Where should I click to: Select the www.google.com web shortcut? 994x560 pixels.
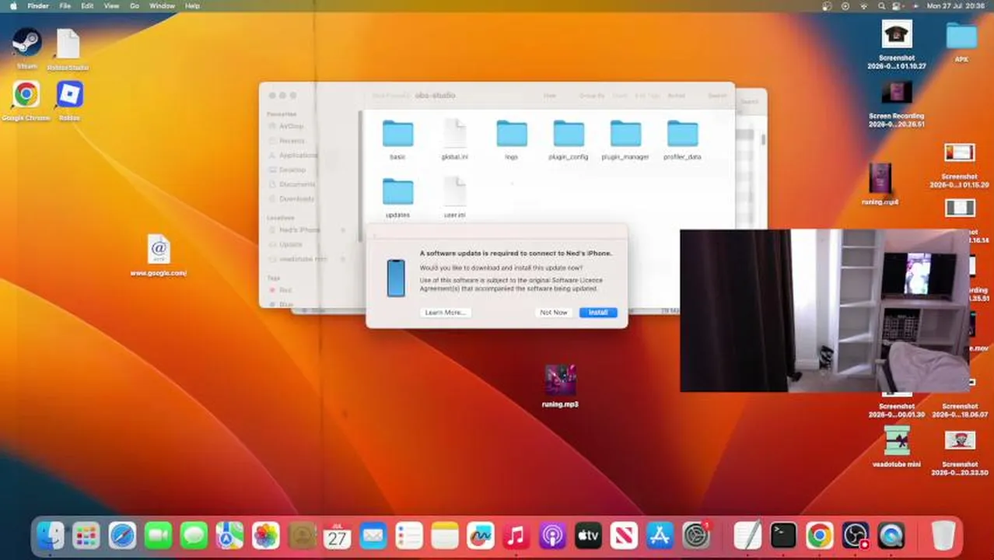coord(159,250)
